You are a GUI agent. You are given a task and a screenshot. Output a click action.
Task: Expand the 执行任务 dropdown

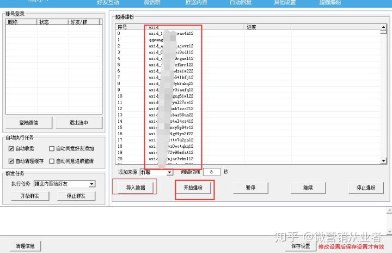[x=92, y=184]
